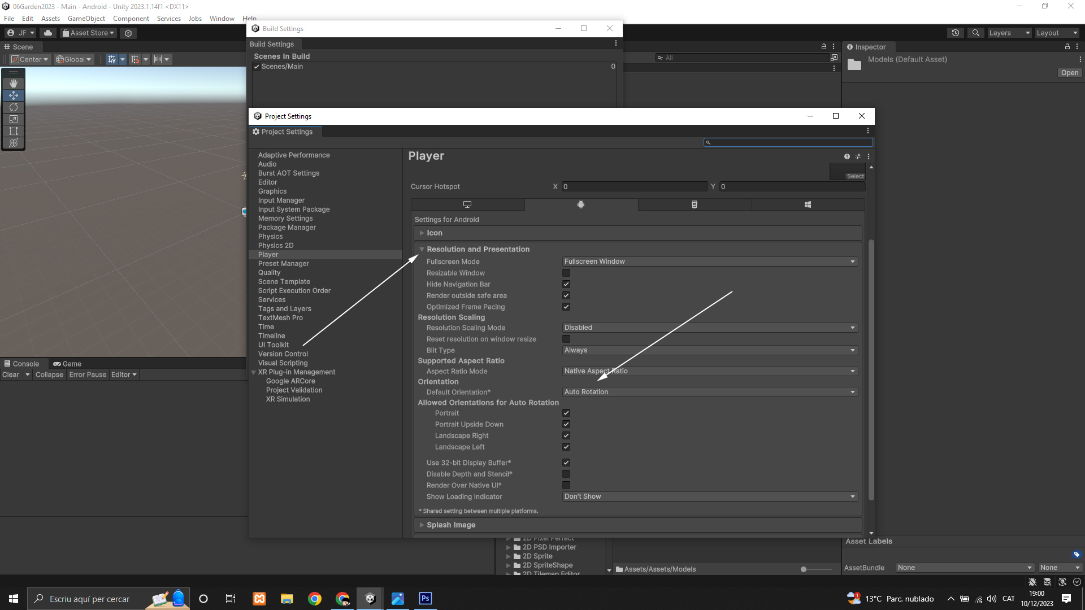Select the Scale tool in Scene view
The height and width of the screenshot is (610, 1085).
pos(14,119)
